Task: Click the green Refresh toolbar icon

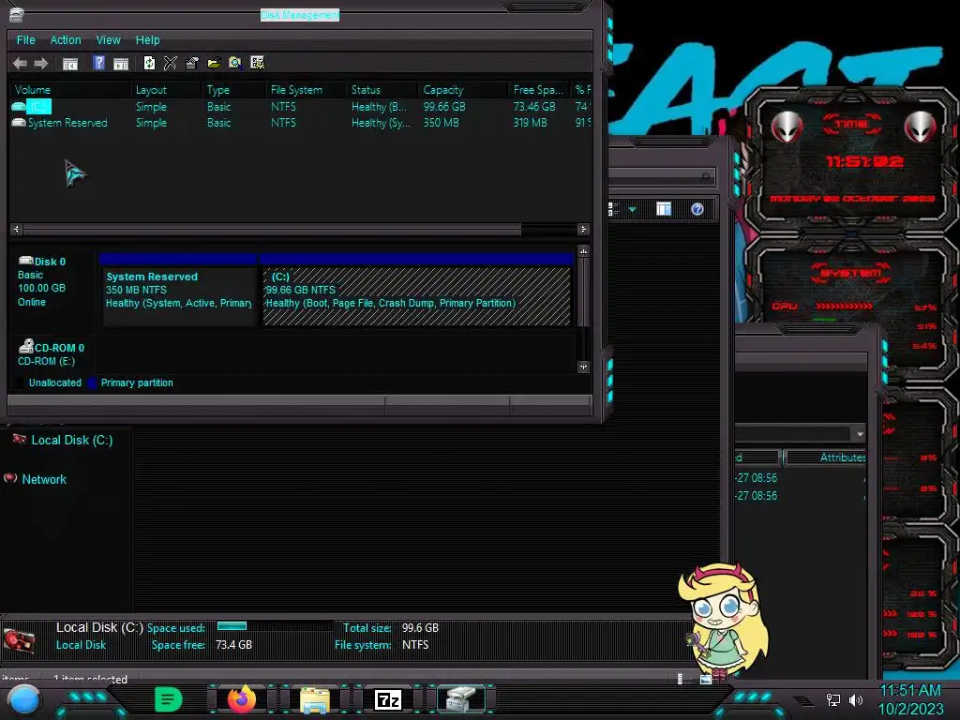Action: 149,63
